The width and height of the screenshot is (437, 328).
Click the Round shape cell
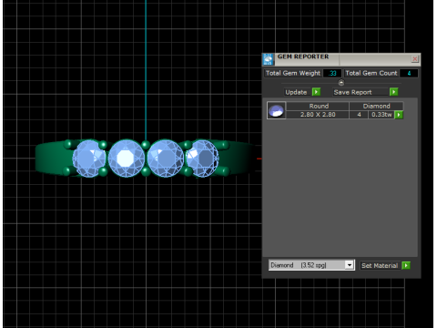tap(319, 106)
